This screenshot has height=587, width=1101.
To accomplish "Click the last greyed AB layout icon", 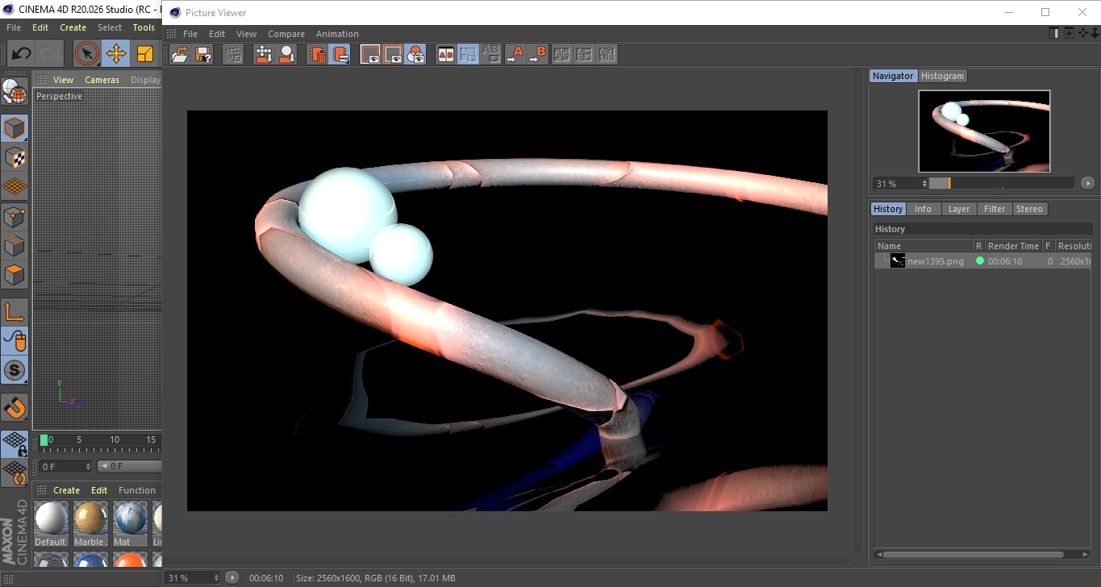I will pyautogui.click(x=607, y=54).
